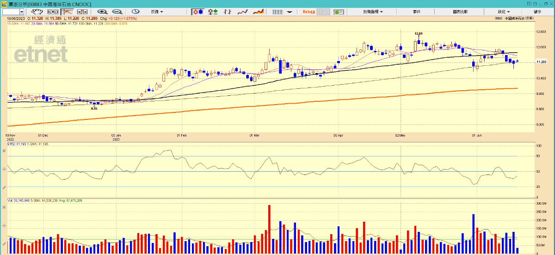The image size is (555, 255).
Task: Expand the 日線 period dropdown
Action: tap(157, 12)
